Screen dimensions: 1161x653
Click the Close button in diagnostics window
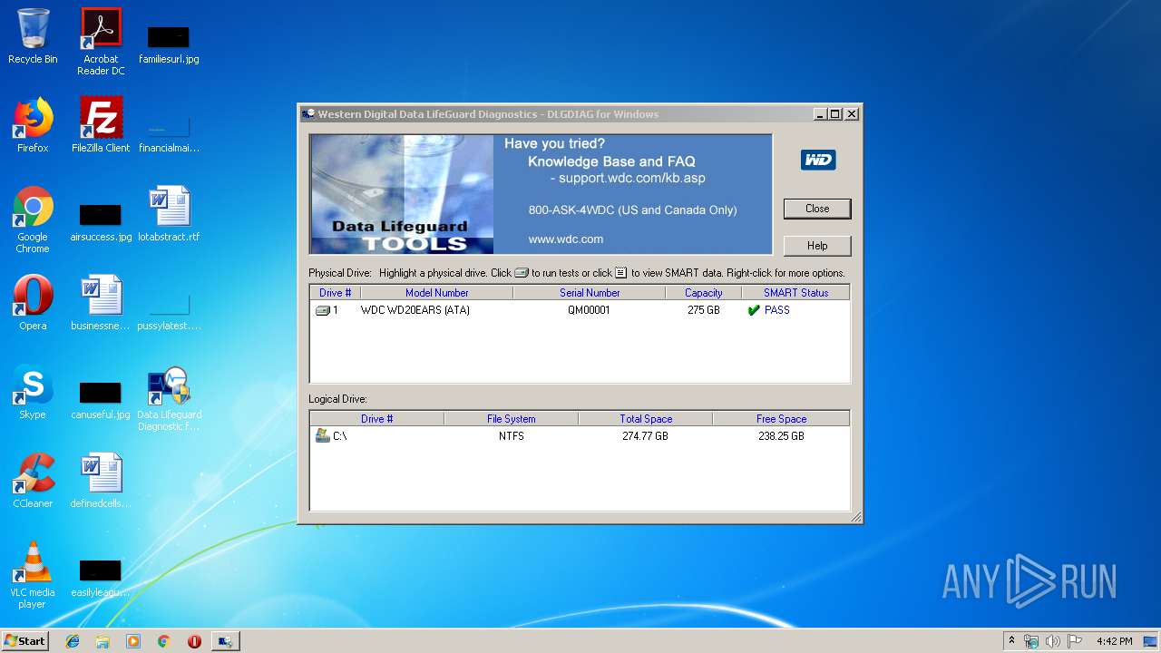[817, 209]
